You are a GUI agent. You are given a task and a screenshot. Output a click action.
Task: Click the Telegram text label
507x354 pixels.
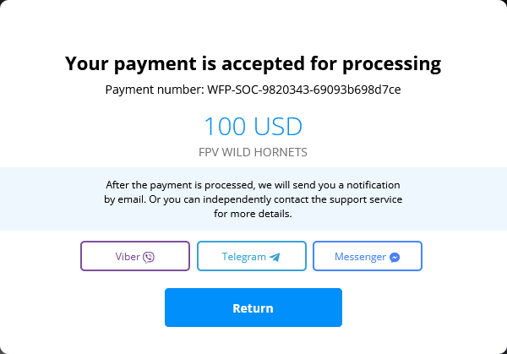click(244, 257)
